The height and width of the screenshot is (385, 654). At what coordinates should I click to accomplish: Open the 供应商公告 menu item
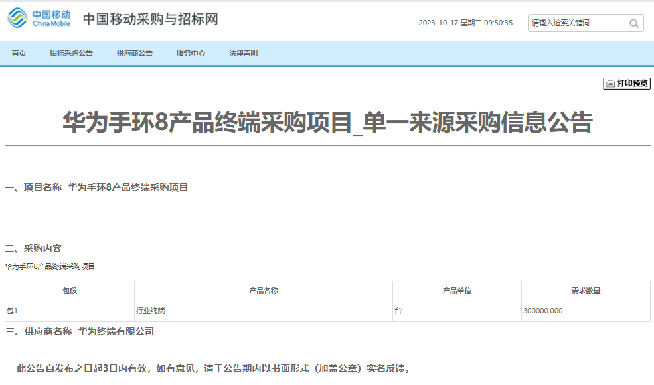tap(135, 53)
